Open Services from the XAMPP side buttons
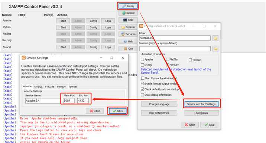This screenshot has height=143, width=266. [x=128, y=34]
